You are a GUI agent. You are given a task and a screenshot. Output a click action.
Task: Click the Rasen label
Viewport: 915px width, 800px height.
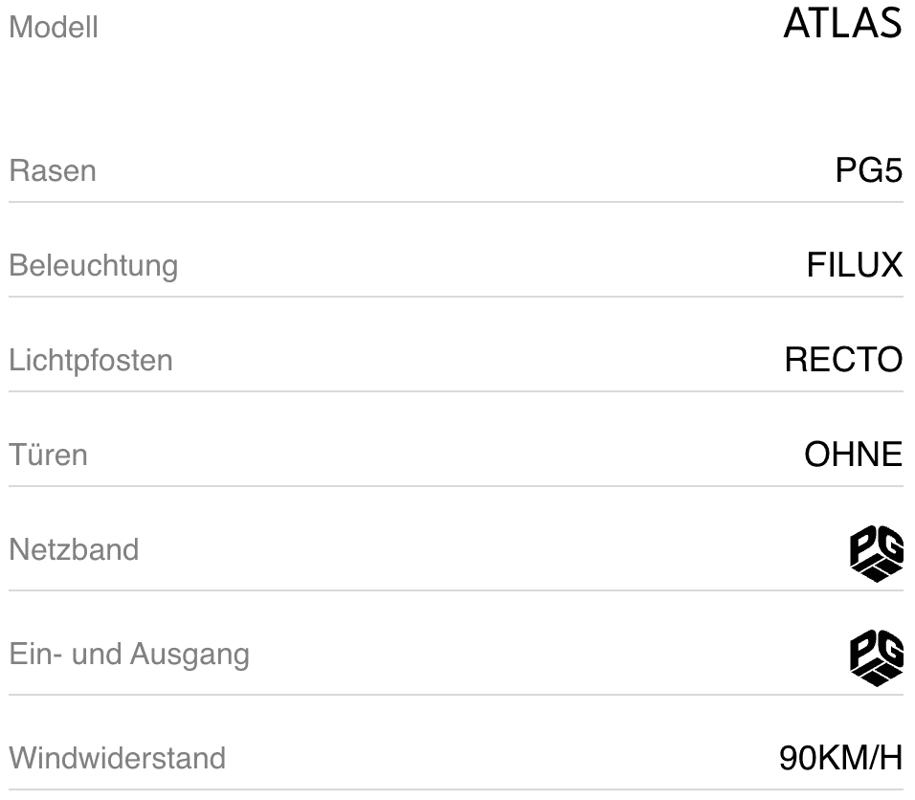53,171
